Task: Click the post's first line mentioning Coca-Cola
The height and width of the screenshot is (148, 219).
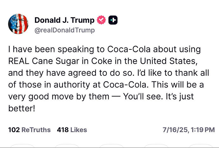Action: click(104, 49)
